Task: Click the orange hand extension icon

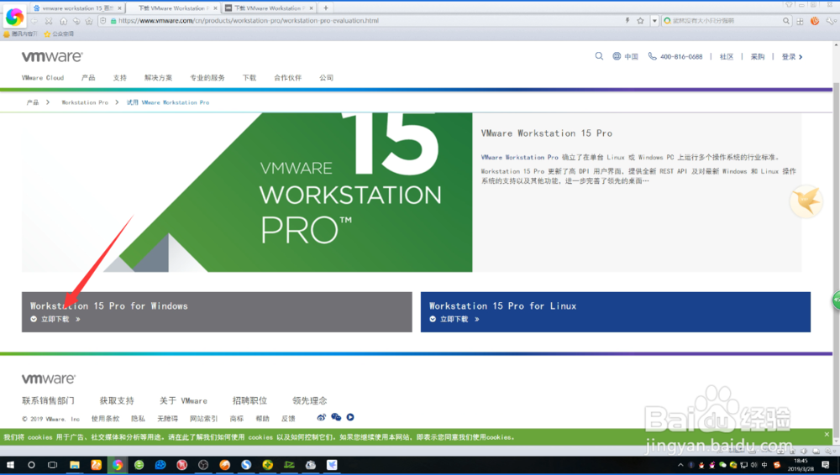Action: click(x=815, y=21)
